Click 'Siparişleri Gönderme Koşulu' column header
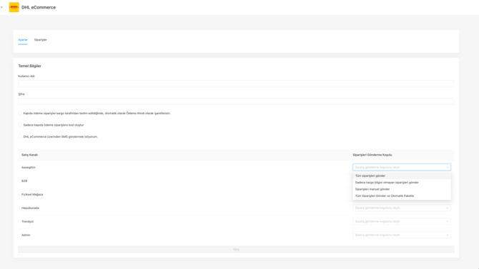Screen dimensions: 479x269 click(372, 155)
